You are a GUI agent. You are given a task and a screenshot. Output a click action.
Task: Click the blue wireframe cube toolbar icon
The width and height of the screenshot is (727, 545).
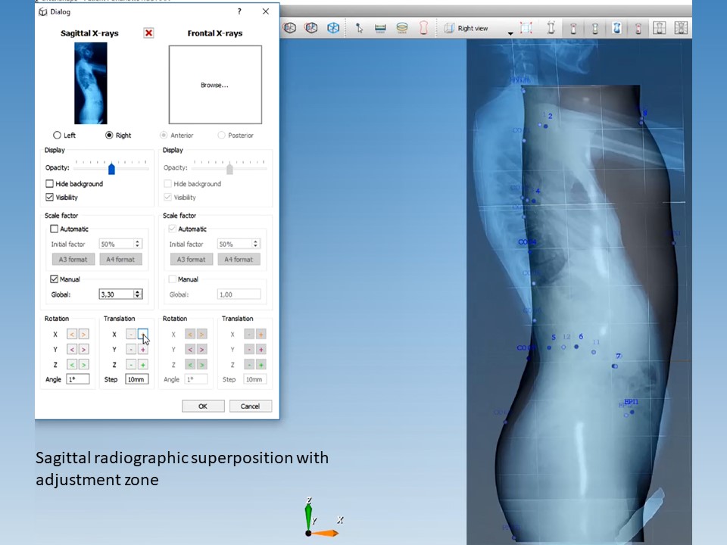(333, 28)
